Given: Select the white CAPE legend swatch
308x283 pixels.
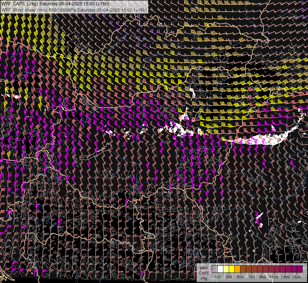Looking at the screenshot, I should point(221,269).
